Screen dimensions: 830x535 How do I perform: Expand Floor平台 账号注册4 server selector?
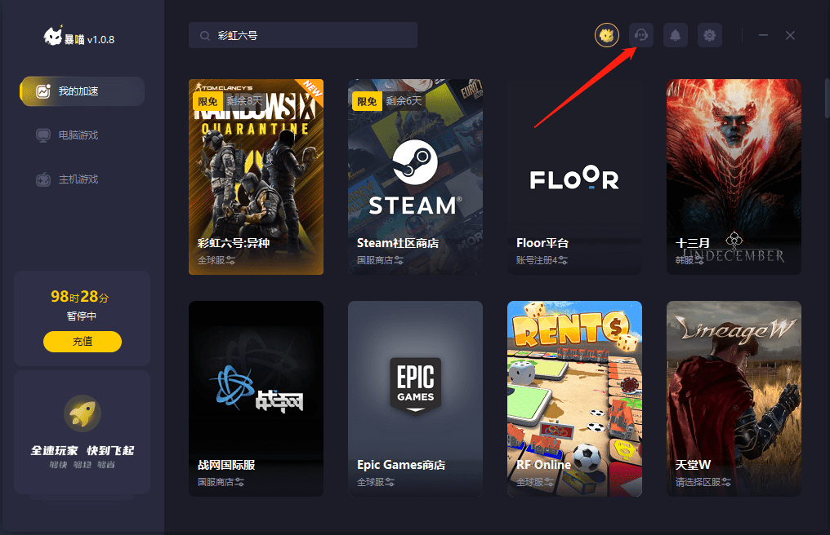563,260
